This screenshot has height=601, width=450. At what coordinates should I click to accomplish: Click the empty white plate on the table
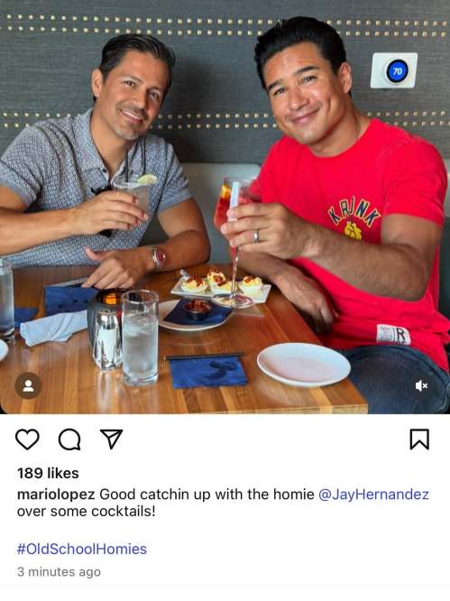(x=304, y=365)
